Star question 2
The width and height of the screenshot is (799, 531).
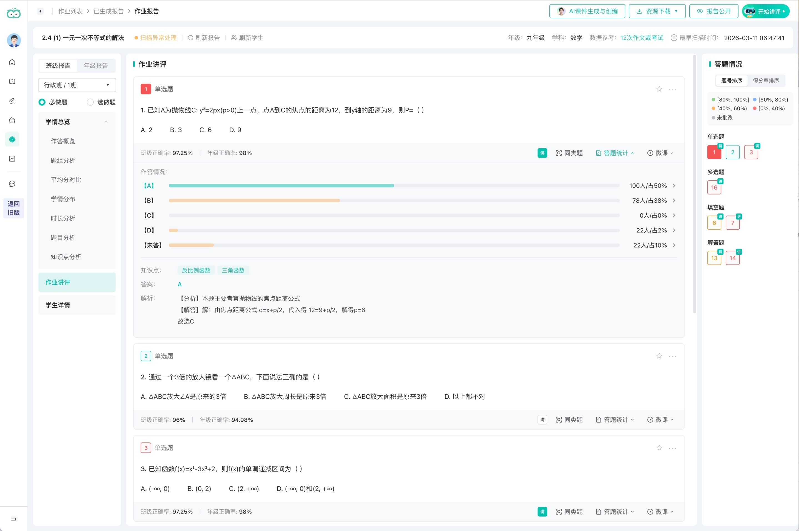pos(659,356)
